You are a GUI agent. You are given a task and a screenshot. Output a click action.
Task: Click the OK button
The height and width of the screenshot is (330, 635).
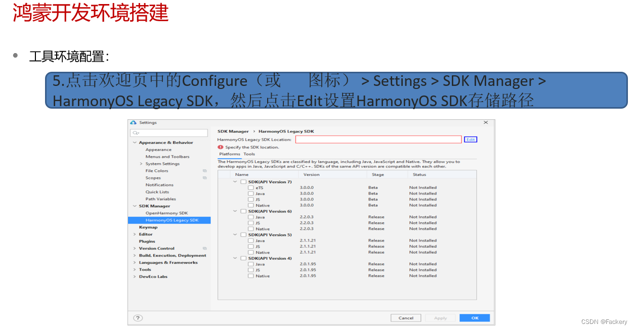click(475, 318)
